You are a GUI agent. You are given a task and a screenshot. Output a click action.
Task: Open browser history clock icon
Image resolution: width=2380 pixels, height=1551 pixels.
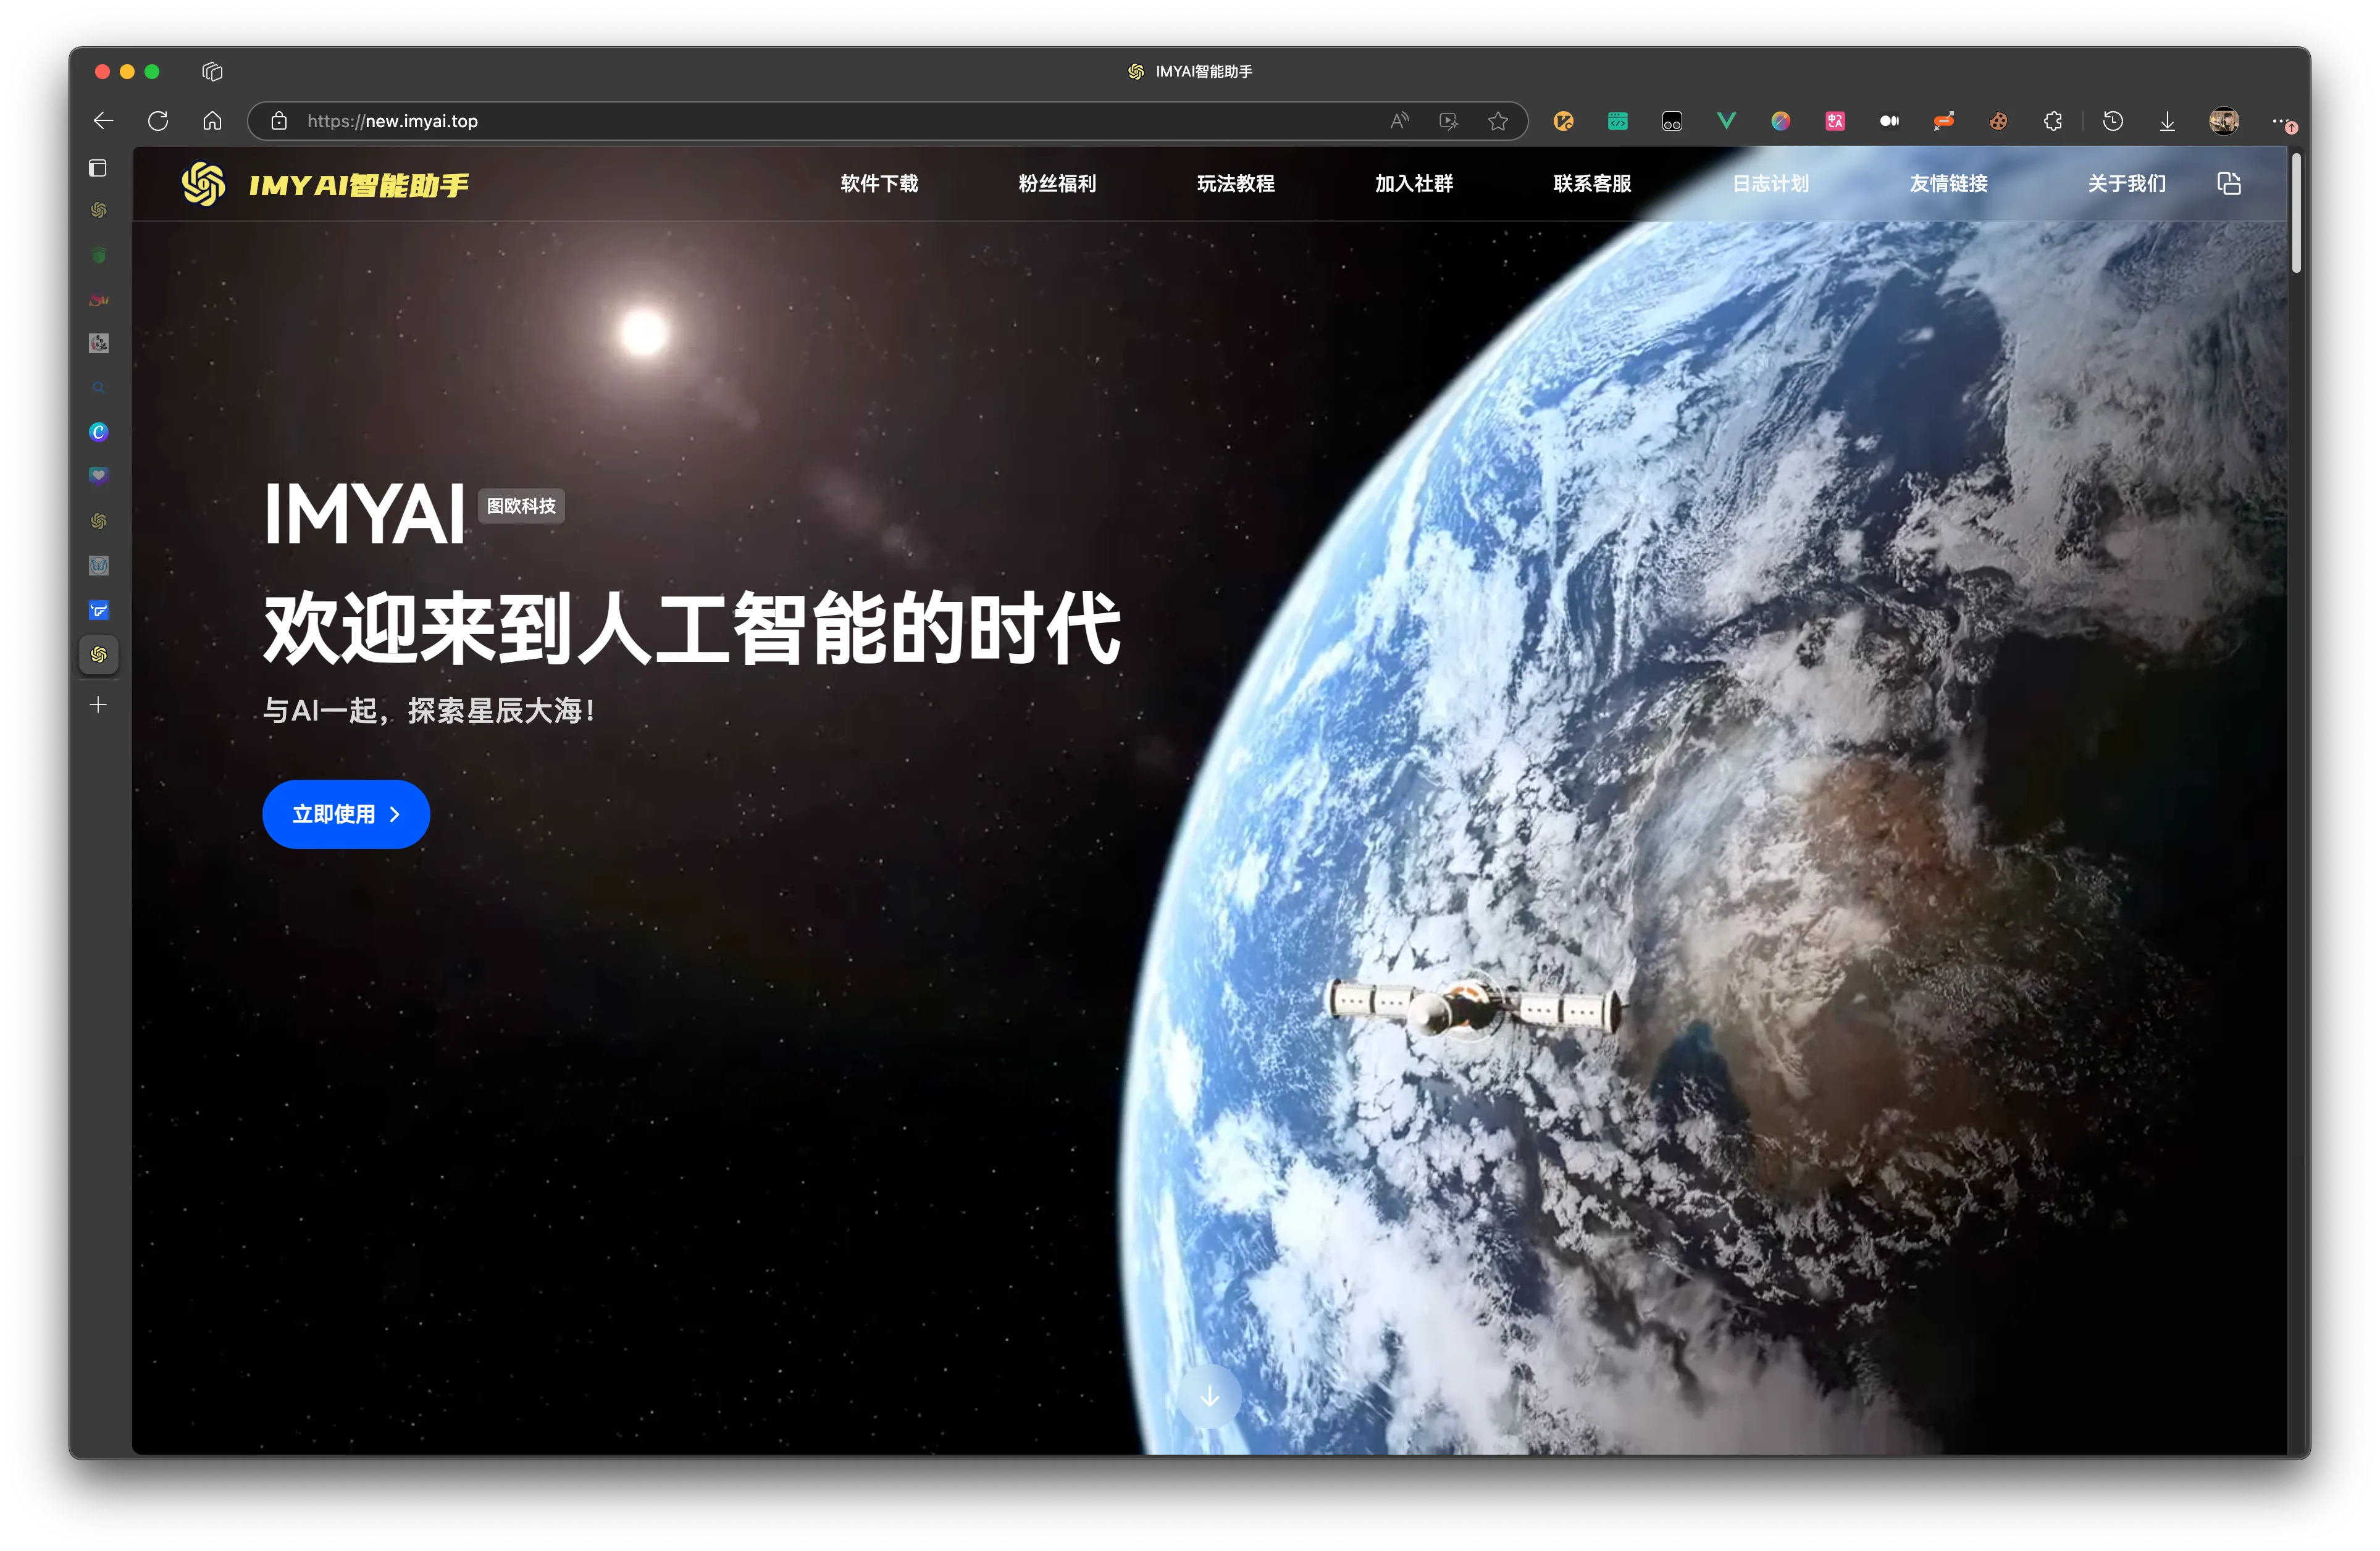[2113, 121]
